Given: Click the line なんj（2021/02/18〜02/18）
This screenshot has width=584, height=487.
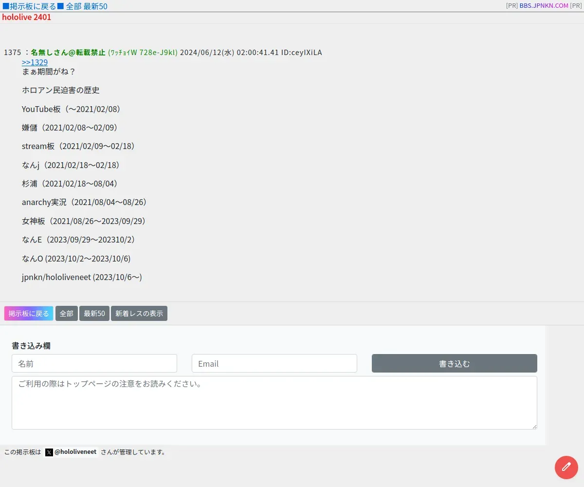Looking at the screenshot, I should click(71, 165).
